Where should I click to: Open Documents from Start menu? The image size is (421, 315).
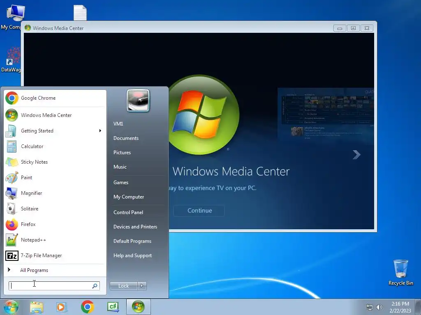coord(126,138)
